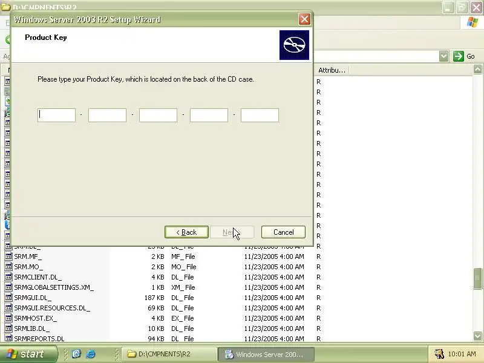Click the fourth product key field

[x=209, y=115]
